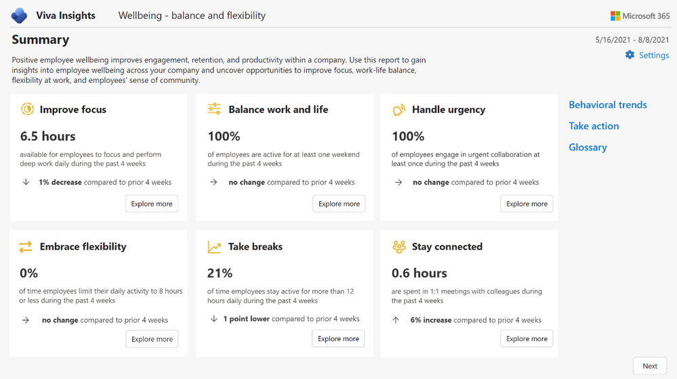Screen dimensions: 677x379
Task: Click the right arrow in Balance work and life card
Action: (213, 182)
